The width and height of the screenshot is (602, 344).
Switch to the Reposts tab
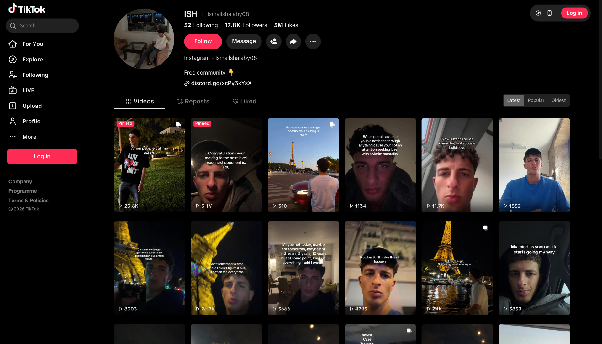point(193,102)
